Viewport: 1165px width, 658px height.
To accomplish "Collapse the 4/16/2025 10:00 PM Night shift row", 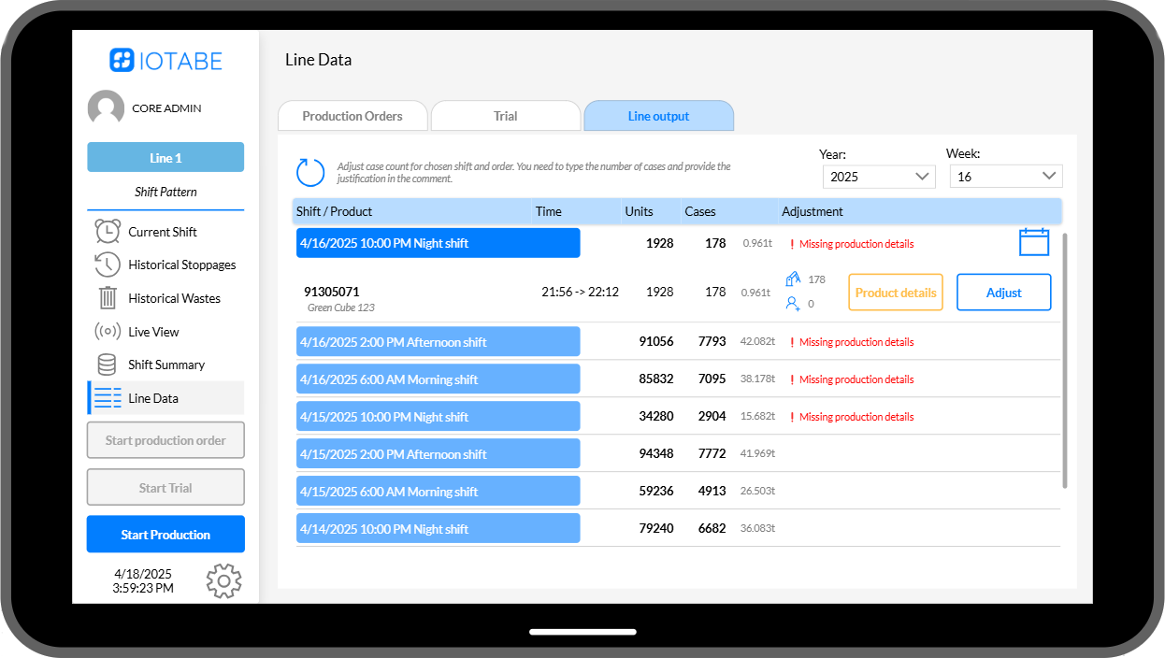I will [x=438, y=243].
